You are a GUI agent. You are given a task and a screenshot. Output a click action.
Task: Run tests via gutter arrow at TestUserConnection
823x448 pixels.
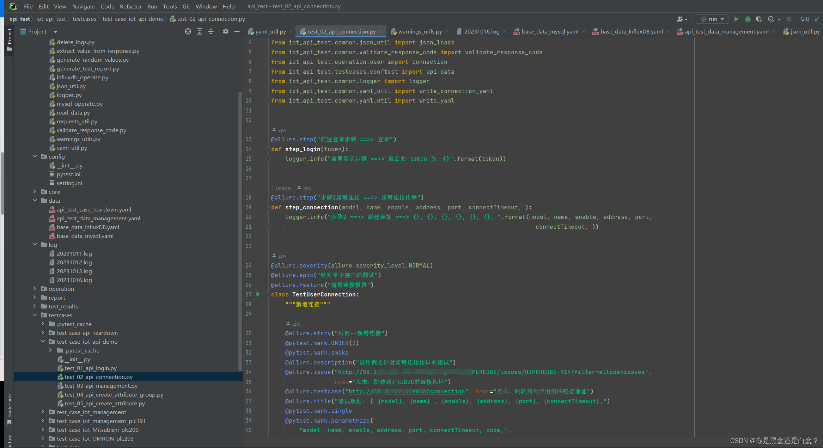[x=258, y=294]
